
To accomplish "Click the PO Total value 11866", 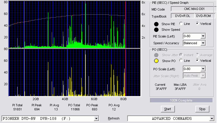I will [x=75, y=110].
